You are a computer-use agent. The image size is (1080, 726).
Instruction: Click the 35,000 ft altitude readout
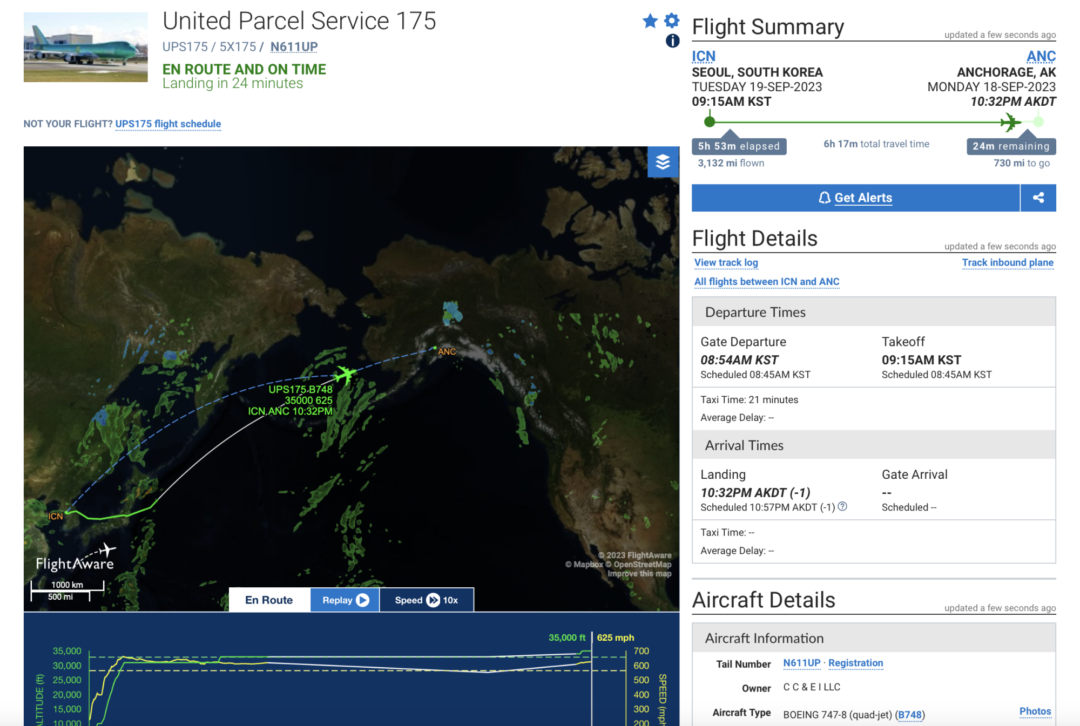[567, 637]
